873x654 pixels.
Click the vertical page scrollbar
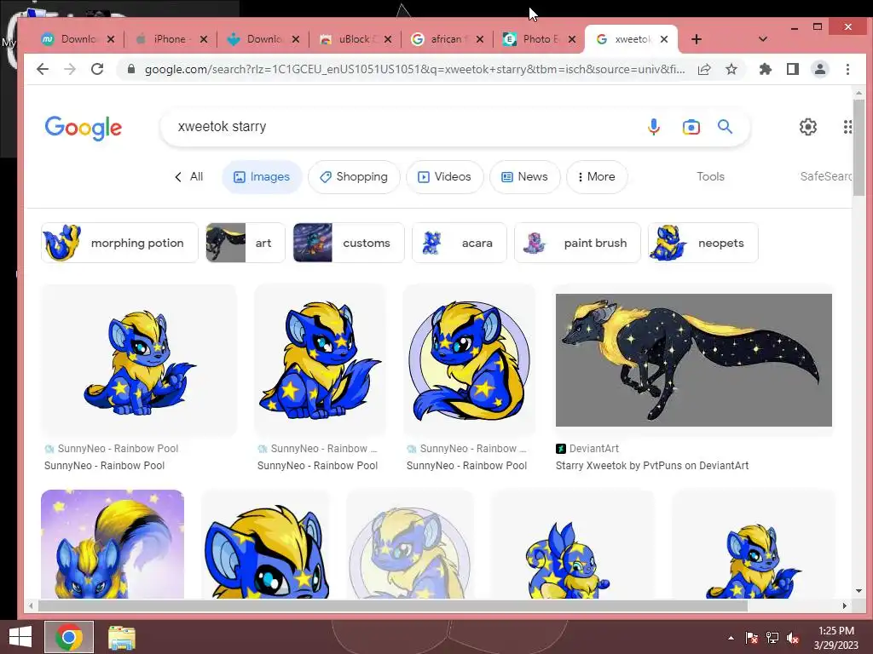859,148
